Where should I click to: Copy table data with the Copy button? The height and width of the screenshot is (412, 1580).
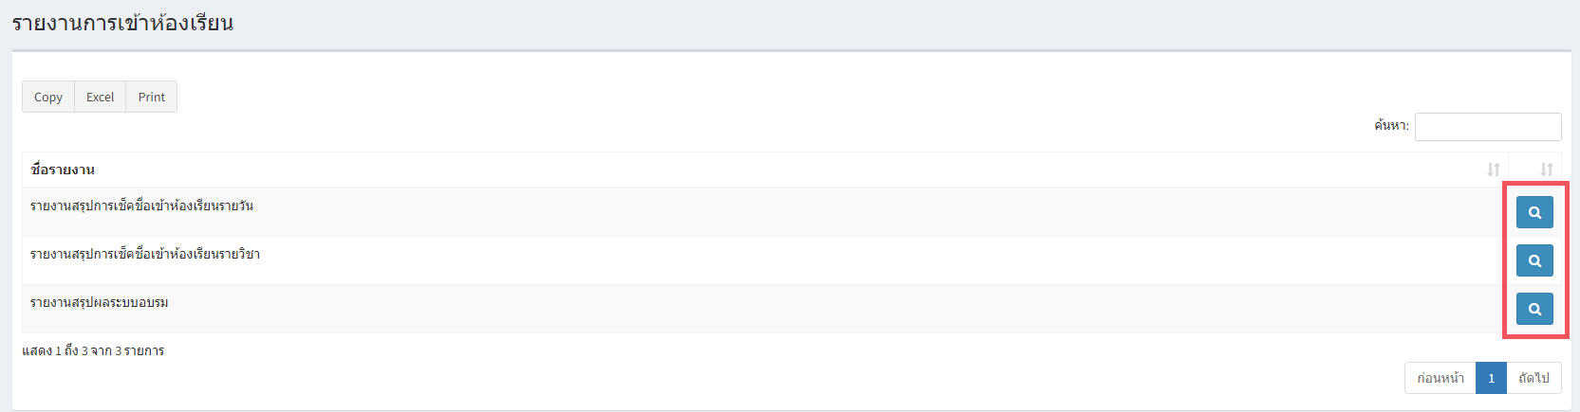(x=48, y=97)
